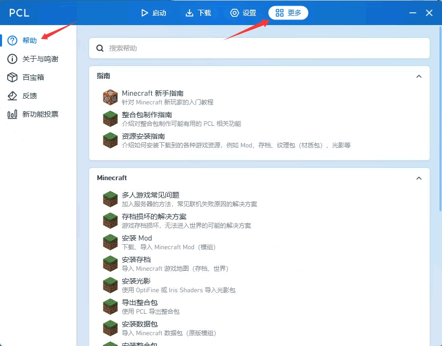Viewport: 442px width, 346px height.
Task: Click the 多人游戏常见问题 icon
Action: pos(110,199)
